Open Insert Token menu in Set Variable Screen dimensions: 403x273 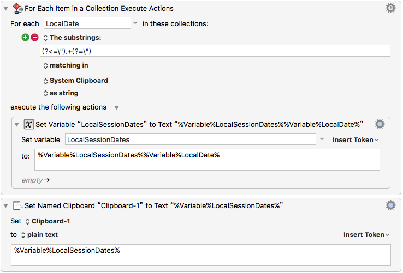click(x=356, y=140)
